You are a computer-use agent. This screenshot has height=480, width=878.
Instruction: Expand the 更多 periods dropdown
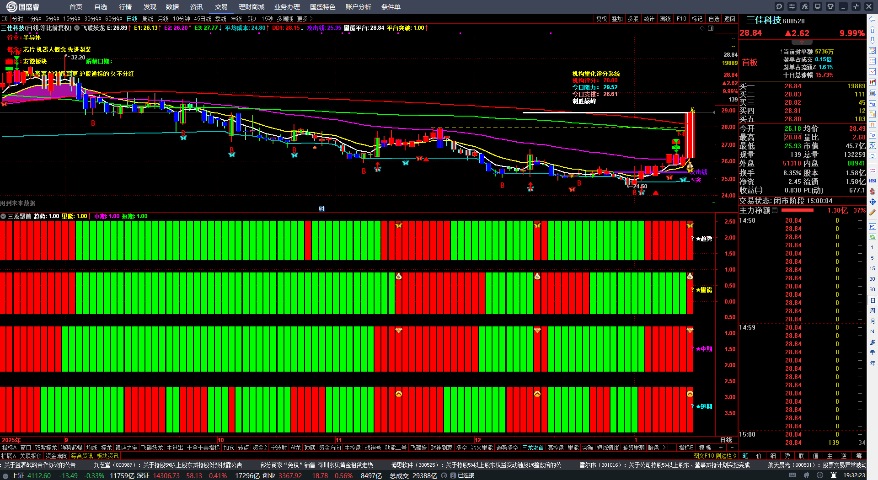(305, 19)
